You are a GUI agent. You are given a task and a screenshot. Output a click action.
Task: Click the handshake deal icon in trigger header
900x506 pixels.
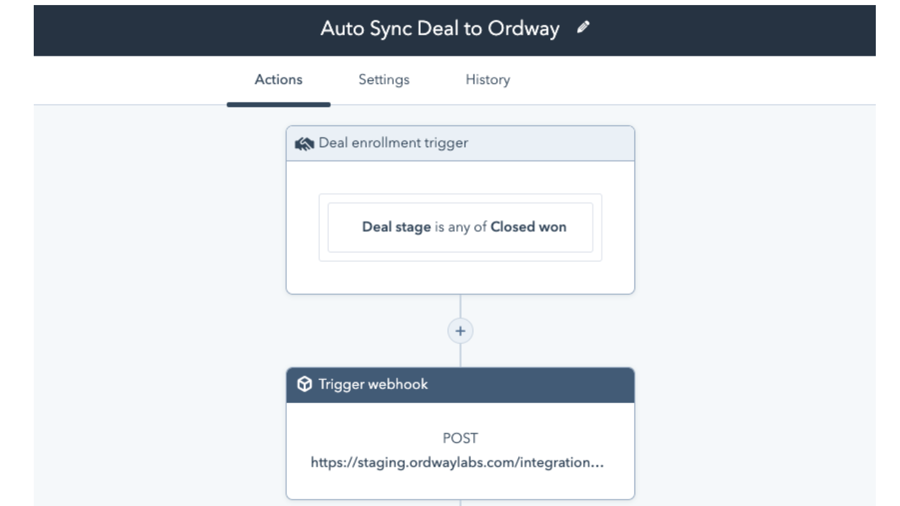point(304,144)
